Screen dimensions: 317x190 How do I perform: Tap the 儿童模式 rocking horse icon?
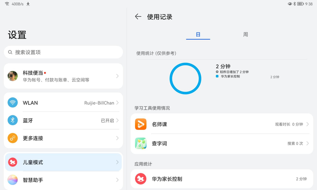[13, 162]
